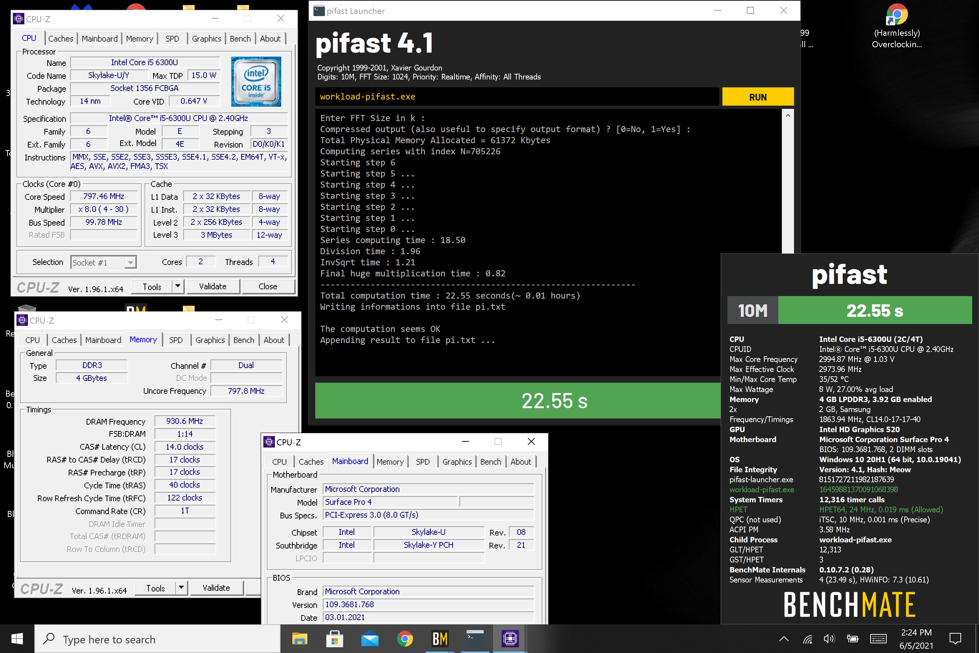979x653 pixels.
Task: Switch to pifast console taskbar icon
Action: pos(475,638)
